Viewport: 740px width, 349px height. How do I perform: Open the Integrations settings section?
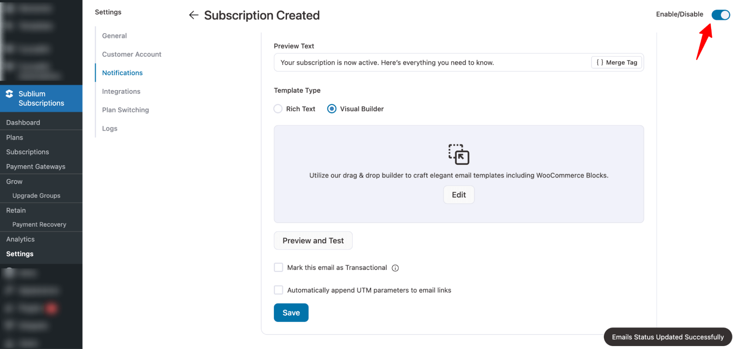click(x=121, y=91)
